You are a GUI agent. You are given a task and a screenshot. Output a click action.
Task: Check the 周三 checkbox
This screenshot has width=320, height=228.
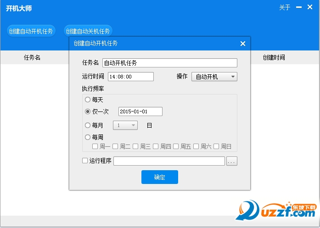(135, 146)
